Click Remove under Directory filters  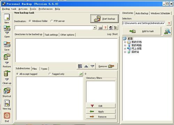click(x=101, y=117)
